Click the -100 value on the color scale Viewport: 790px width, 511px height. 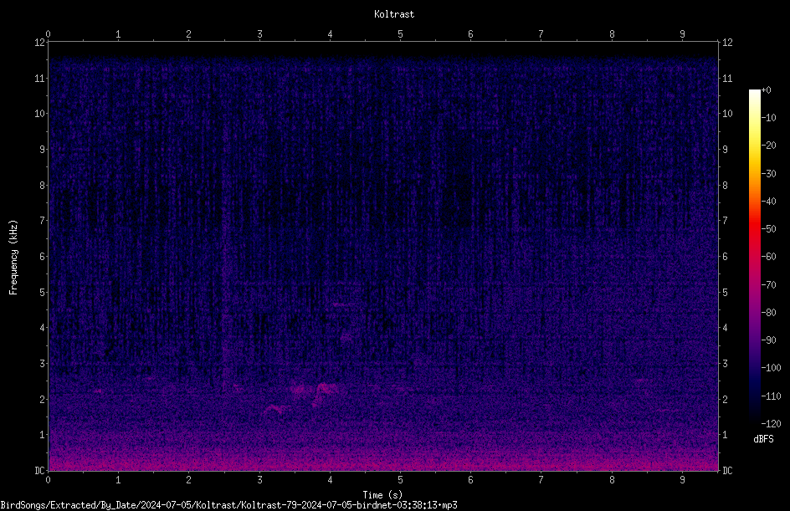(x=772, y=368)
